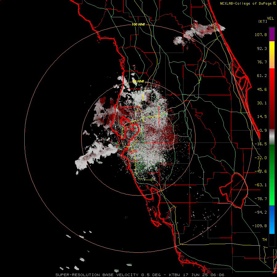The height and width of the screenshot is (277, 277).
Task: Pick the gray near-zero color bar segment
Action: 272,137
